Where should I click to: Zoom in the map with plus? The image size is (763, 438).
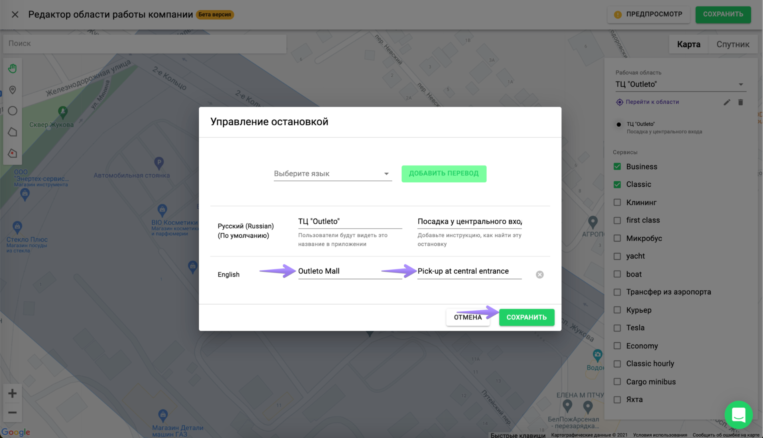(x=12, y=393)
